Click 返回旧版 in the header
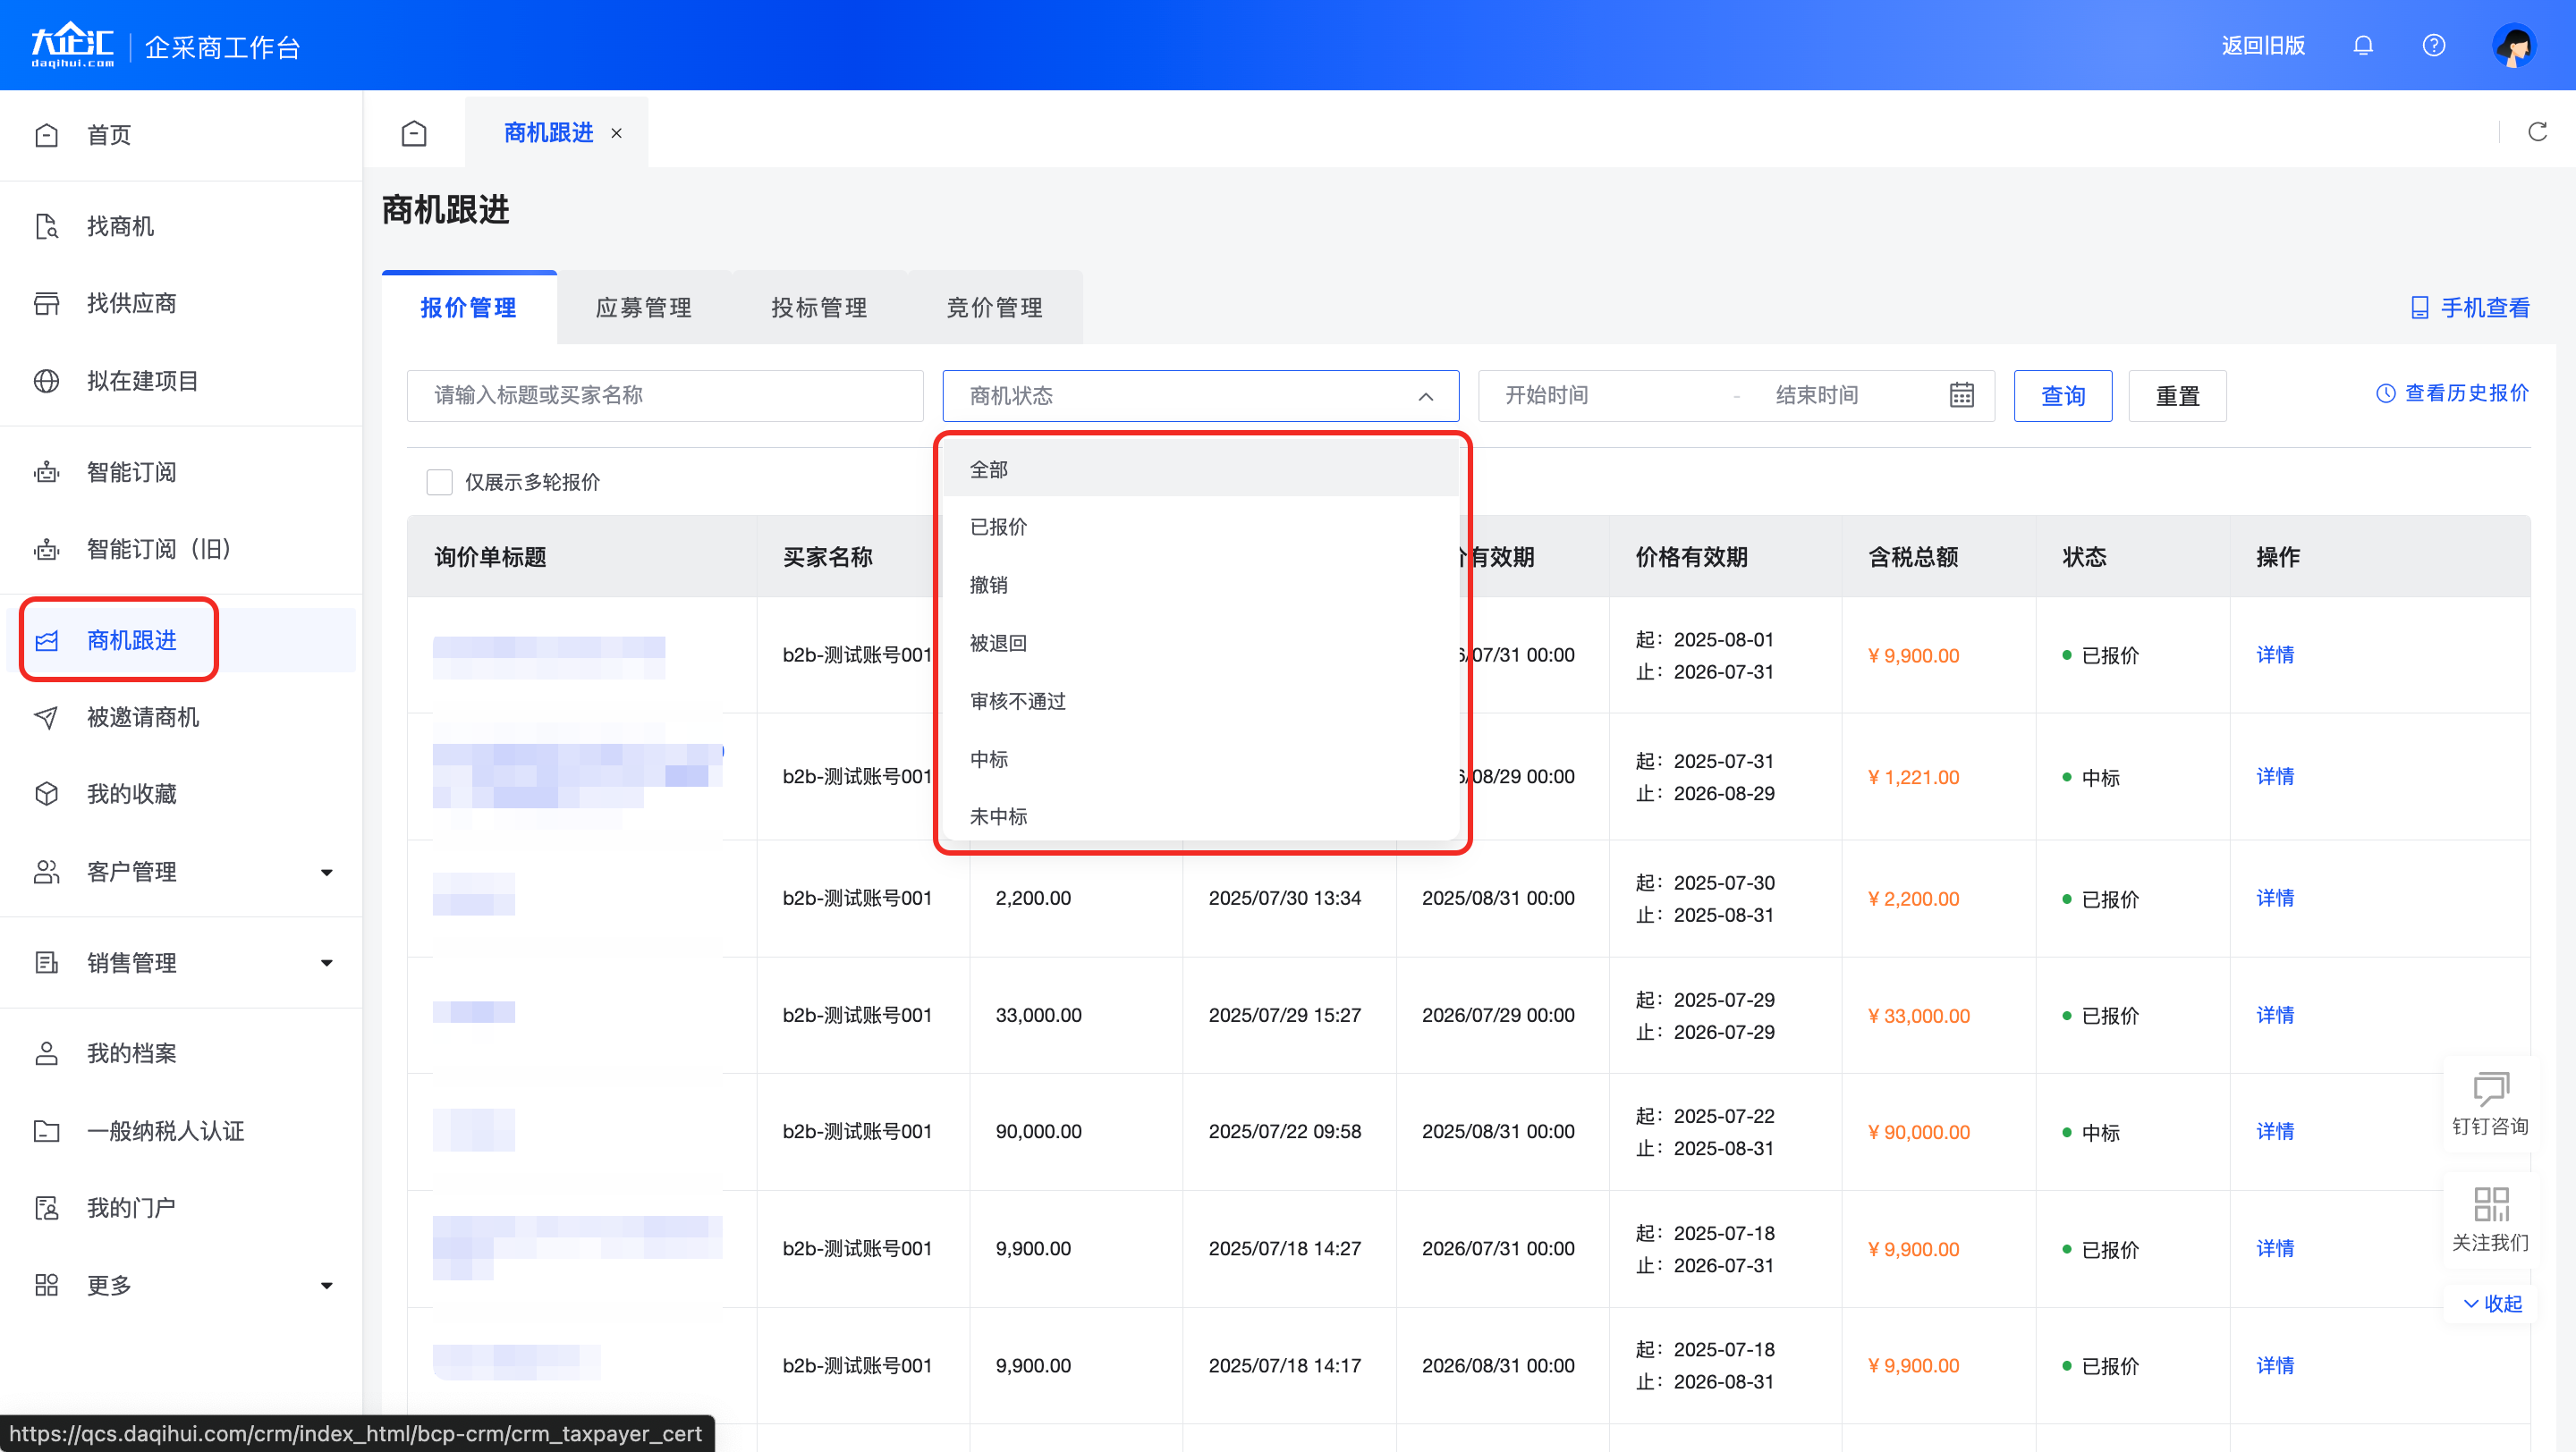 click(2263, 46)
